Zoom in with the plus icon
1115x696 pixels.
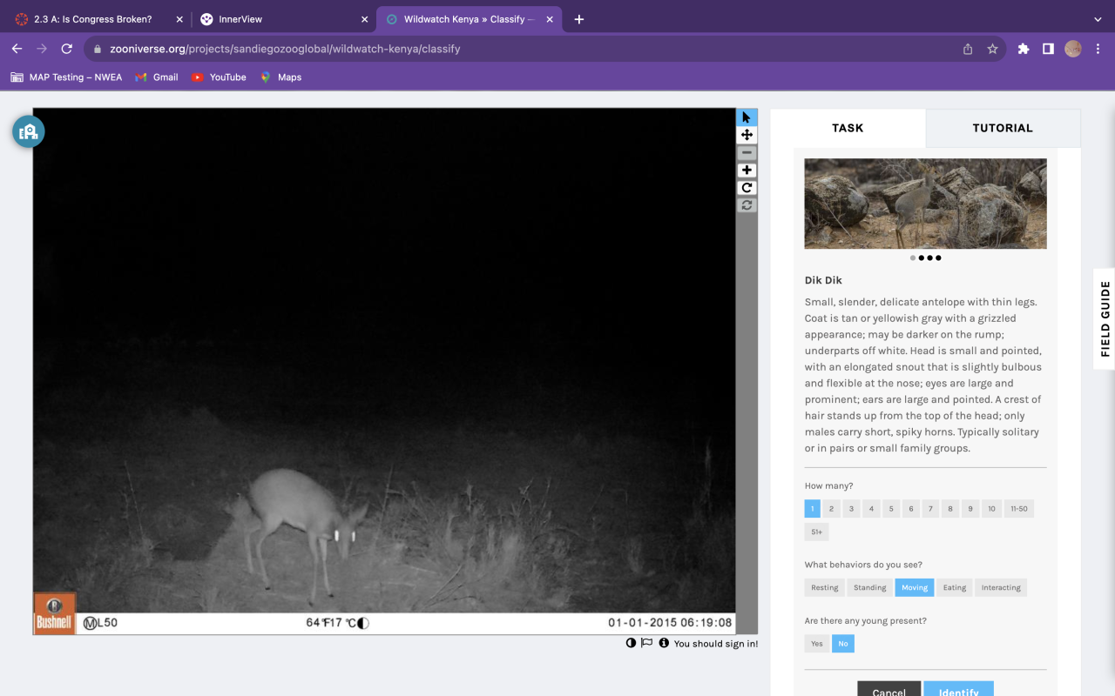click(x=747, y=171)
